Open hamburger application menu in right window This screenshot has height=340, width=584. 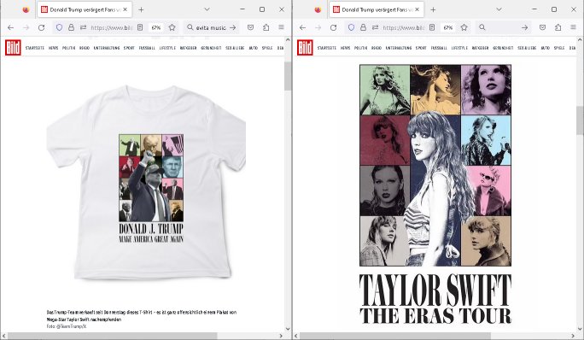[573, 27]
